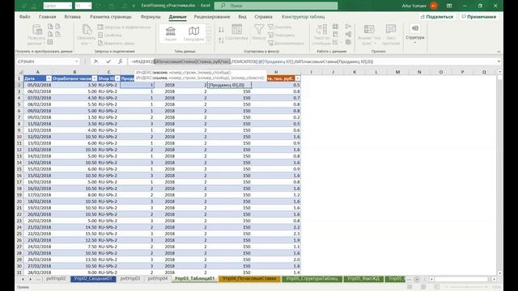Click the ribbon display options icon

[x=449, y=6]
